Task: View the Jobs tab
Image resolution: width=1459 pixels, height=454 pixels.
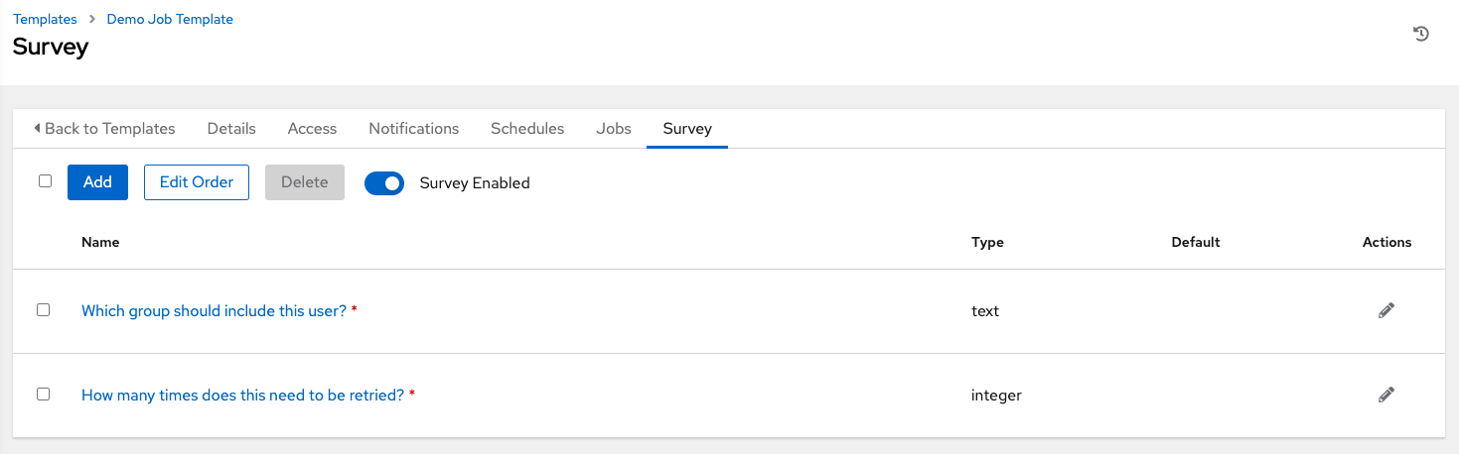Action: pyautogui.click(x=614, y=129)
